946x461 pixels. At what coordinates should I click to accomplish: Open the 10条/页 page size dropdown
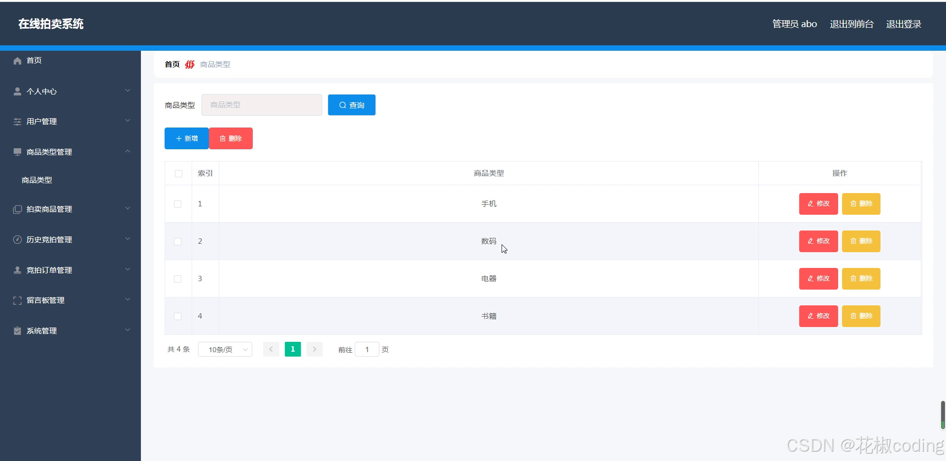point(225,349)
